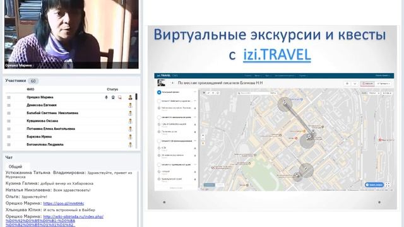Click the author photo thumbnail beside tour title
Screen dimensions: 404x227
click(162, 83)
